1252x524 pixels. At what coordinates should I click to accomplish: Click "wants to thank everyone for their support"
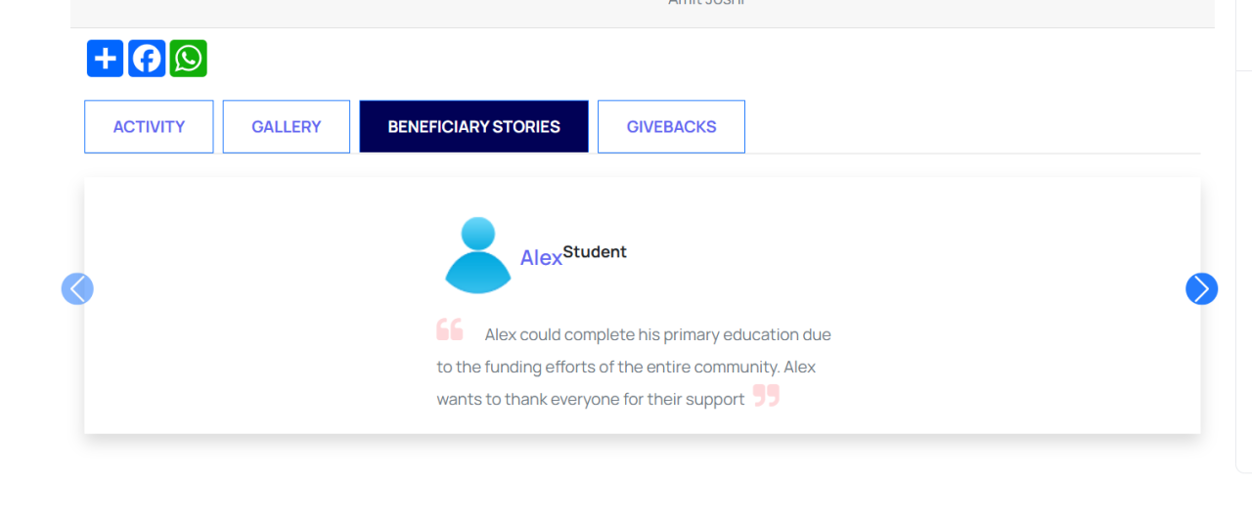591,399
